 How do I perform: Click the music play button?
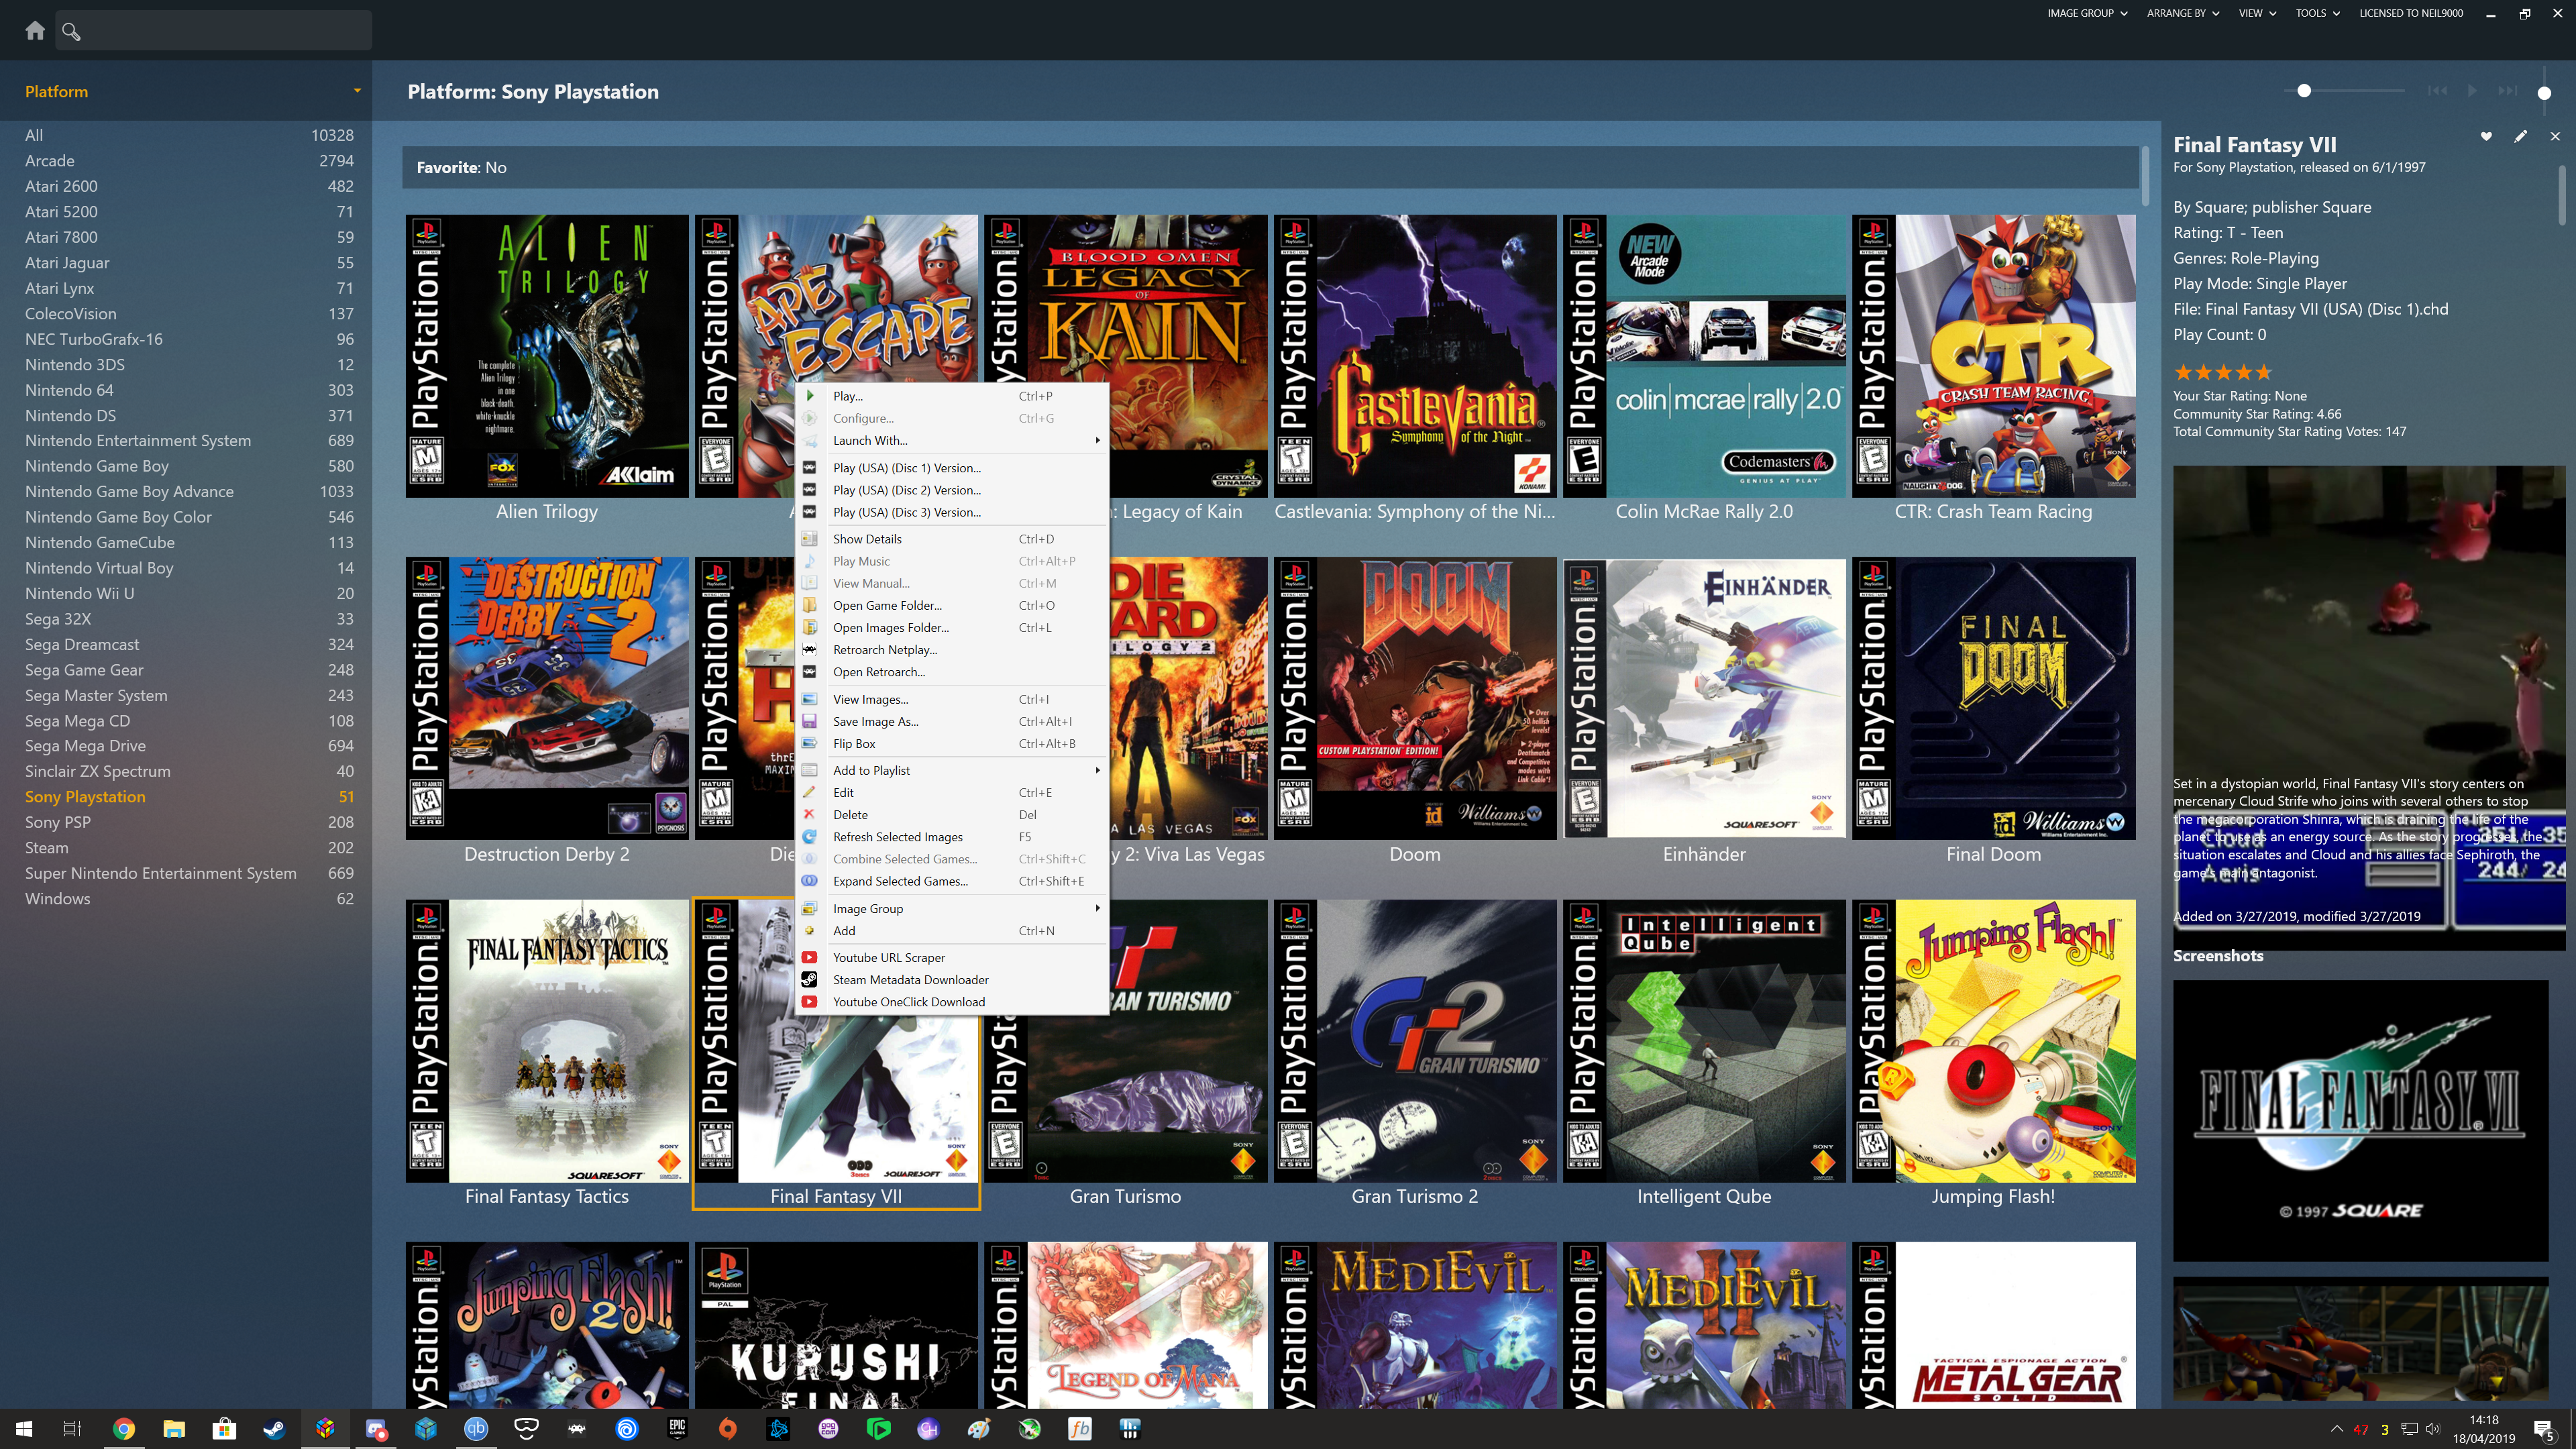coord(2472,91)
